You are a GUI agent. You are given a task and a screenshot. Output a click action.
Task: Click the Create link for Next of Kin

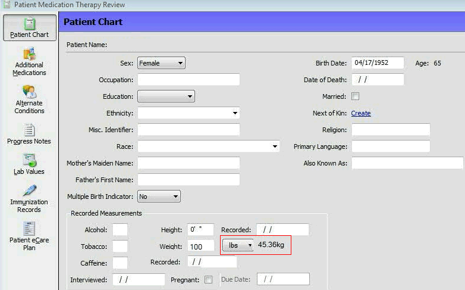pos(360,113)
